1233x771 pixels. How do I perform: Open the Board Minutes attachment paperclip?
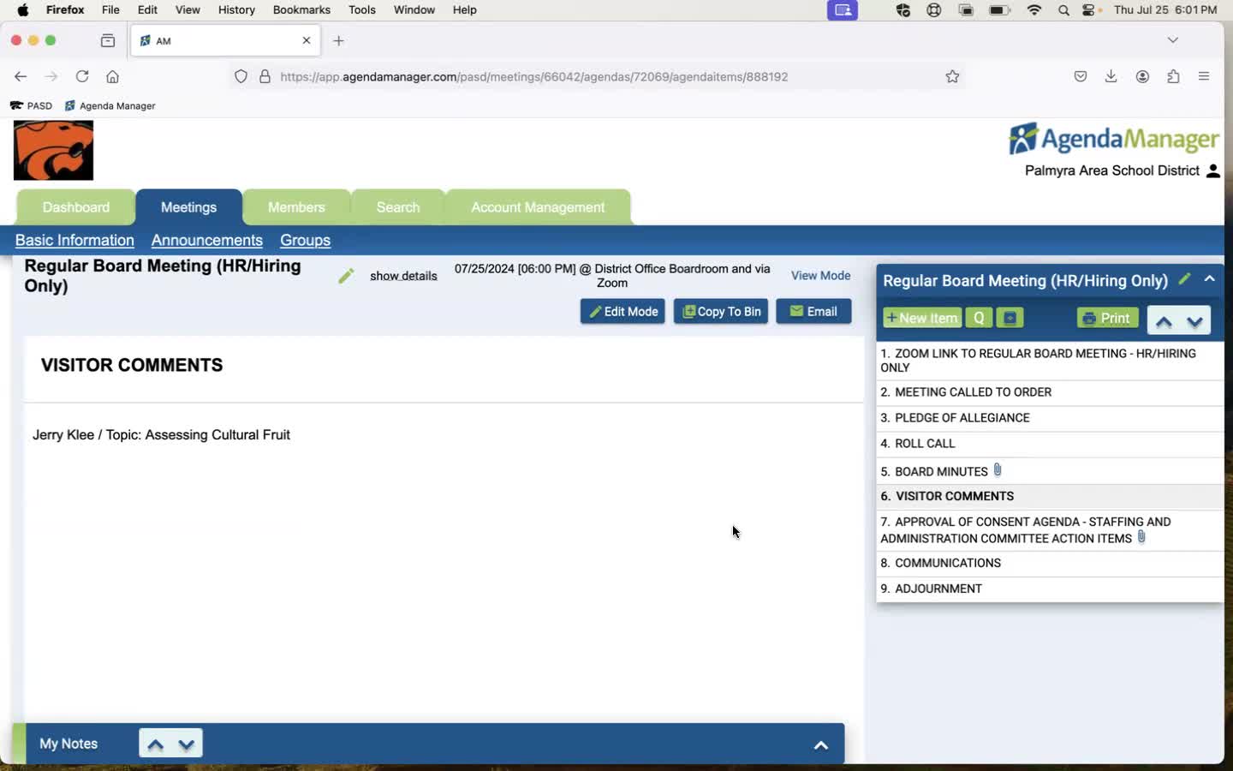coord(998,470)
